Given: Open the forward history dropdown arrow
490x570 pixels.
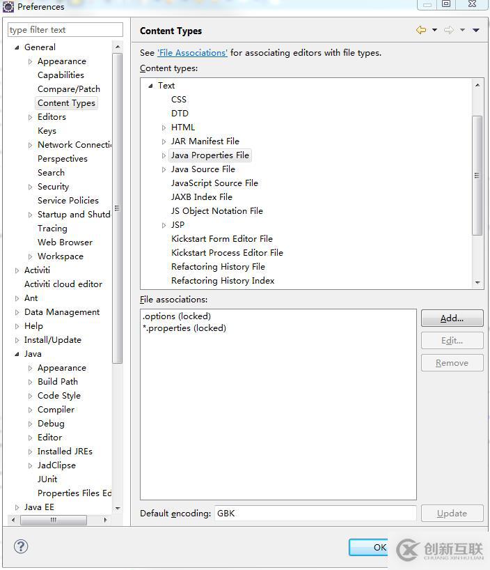Looking at the screenshot, I should 462,30.
